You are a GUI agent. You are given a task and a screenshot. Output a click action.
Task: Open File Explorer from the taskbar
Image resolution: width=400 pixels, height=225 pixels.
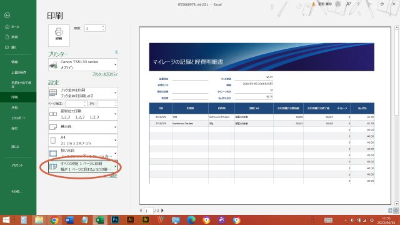(39, 220)
